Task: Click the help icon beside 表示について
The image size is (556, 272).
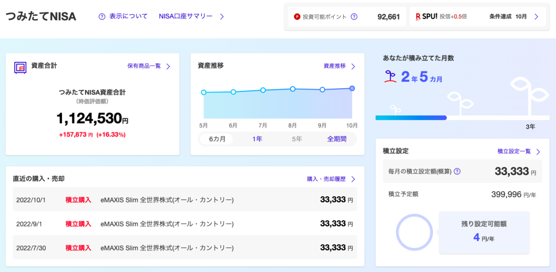Action: (102, 17)
